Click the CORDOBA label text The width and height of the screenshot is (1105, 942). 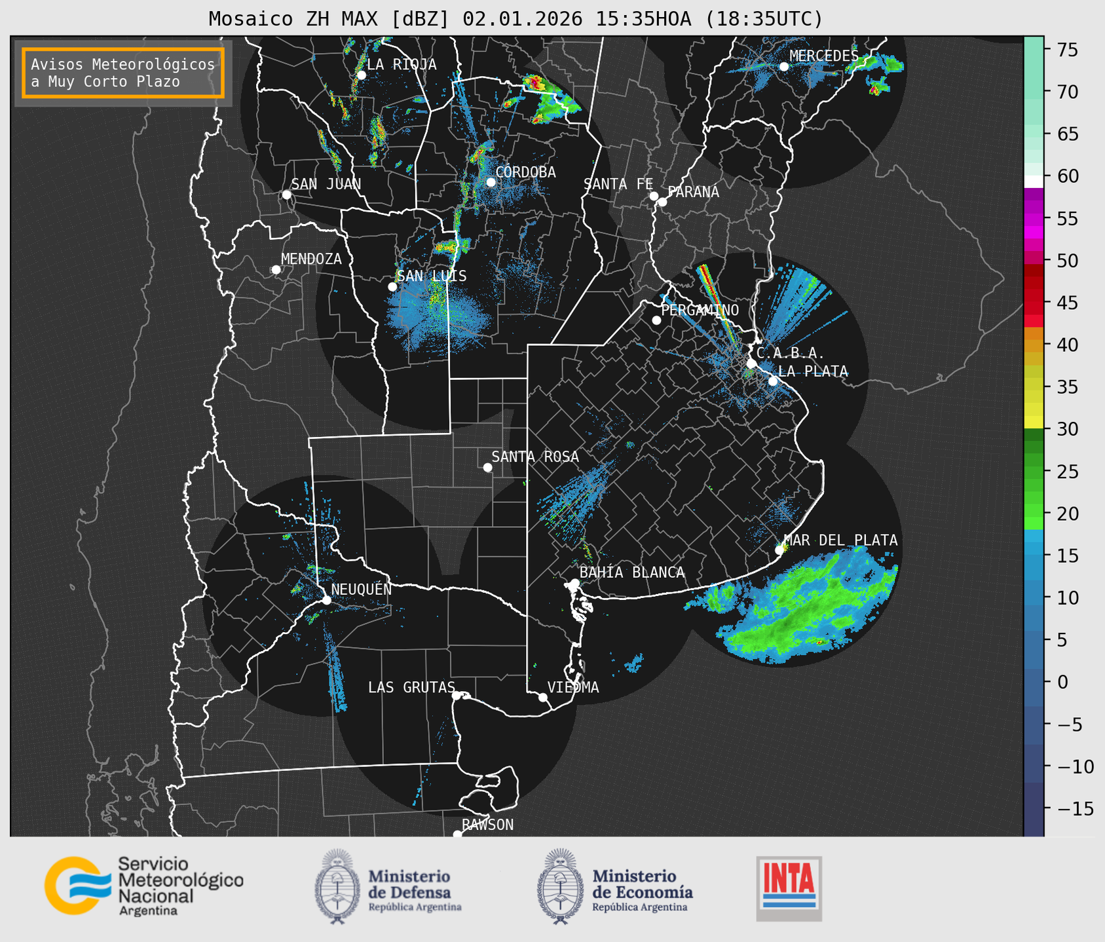pyautogui.click(x=525, y=172)
